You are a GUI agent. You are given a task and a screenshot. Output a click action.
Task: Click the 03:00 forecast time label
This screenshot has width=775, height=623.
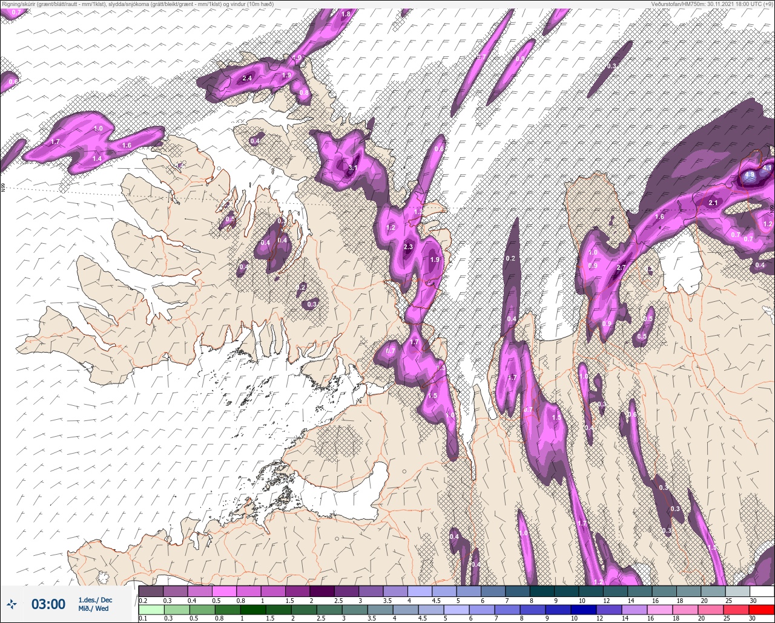pyautogui.click(x=48, y=604)
